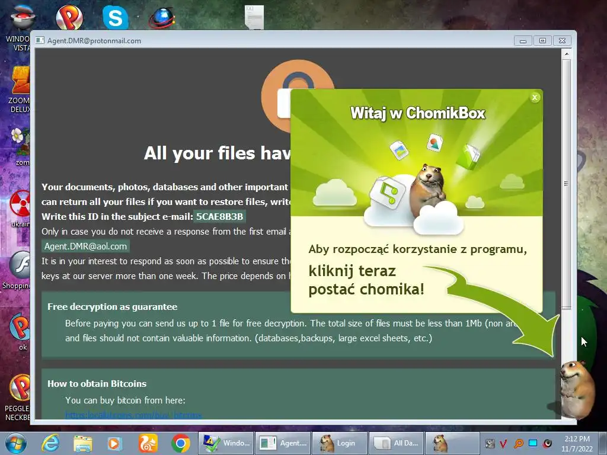Click 'Write this ID in the subject e-mail:' label
Screen dimensions: 607x455
tap(117, 217)
